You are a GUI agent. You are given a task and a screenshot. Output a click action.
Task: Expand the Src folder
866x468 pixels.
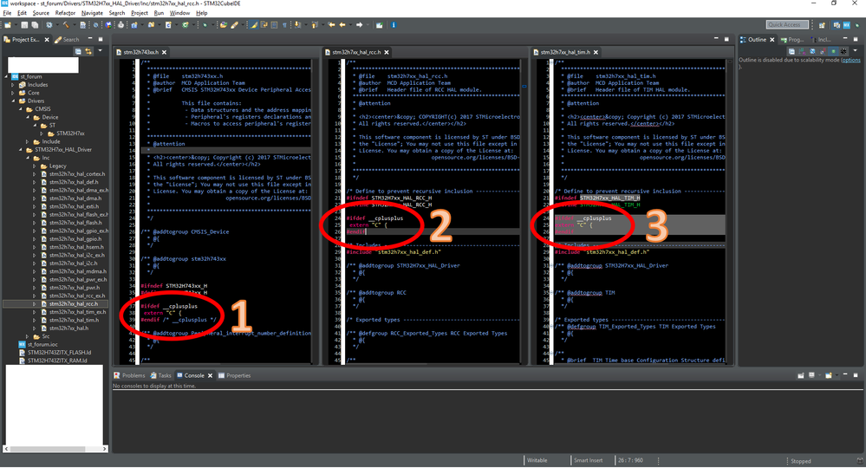(28, 336)
